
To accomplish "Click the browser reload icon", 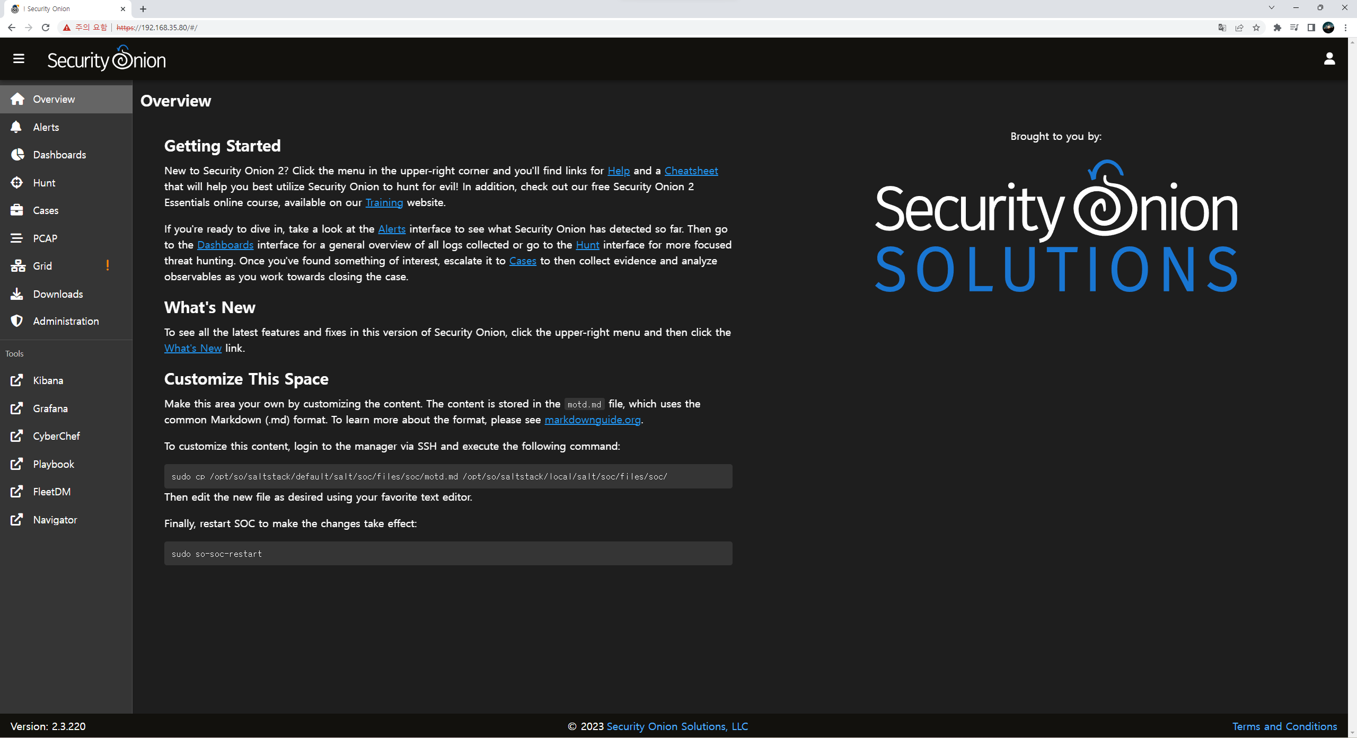I will pyautogui.click(x=46, y=28).
